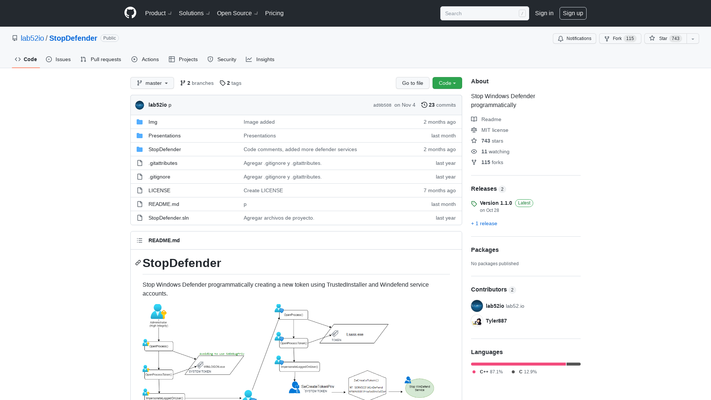Click the Actions tab icon

(135, 59)
